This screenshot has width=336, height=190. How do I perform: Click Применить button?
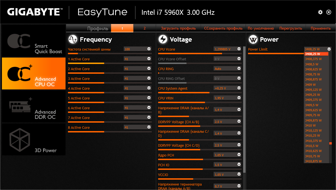[x=321, y=28]
